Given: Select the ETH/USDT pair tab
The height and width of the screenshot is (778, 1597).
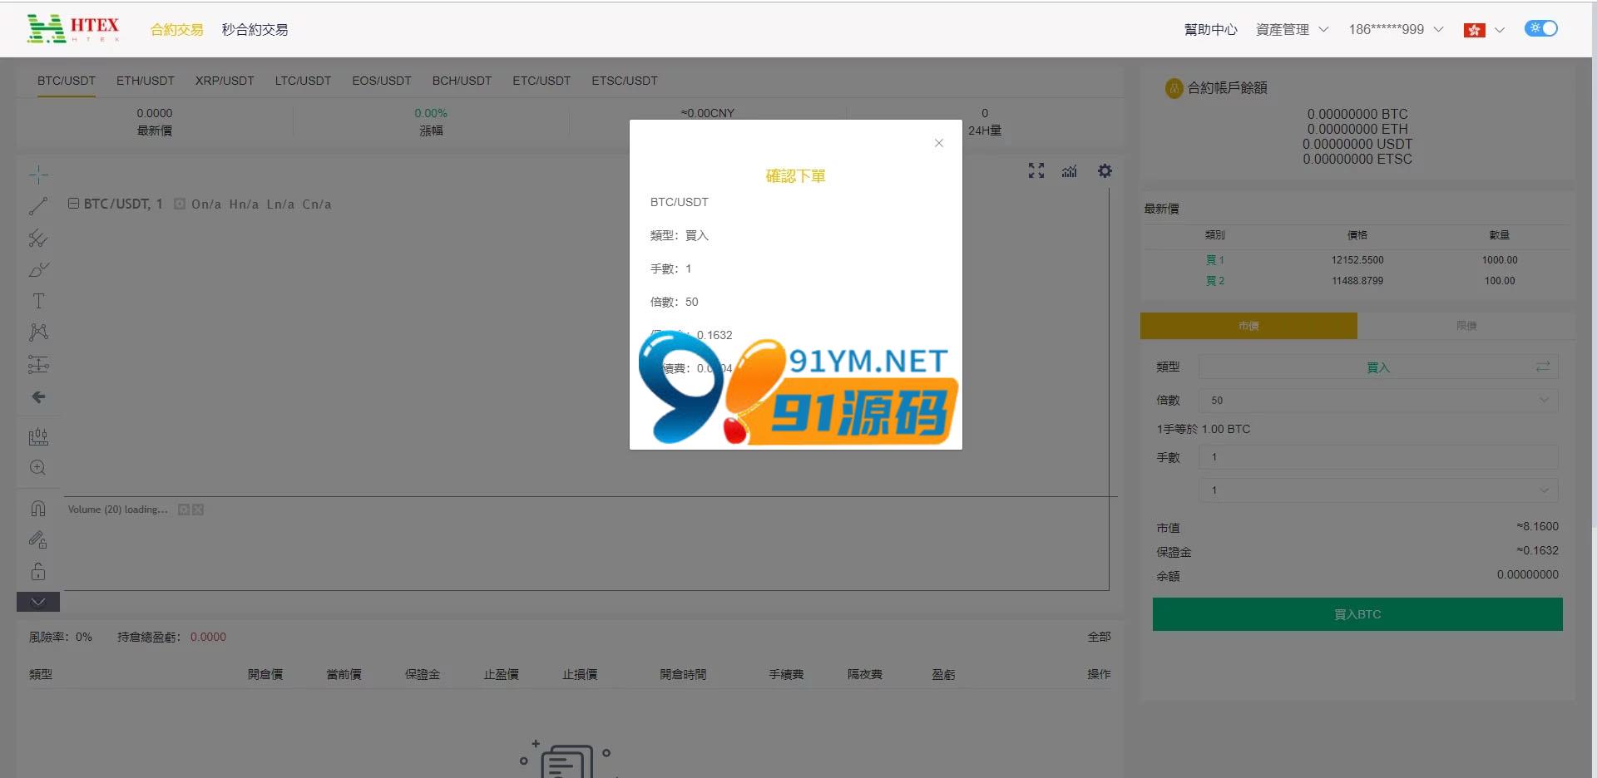Looking at the screenshot, I should (x=146, y=81).
